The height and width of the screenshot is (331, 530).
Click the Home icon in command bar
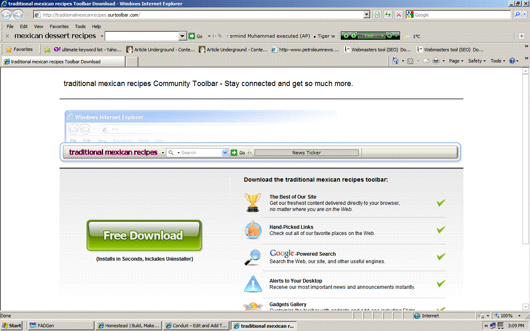tap(395, 61)
